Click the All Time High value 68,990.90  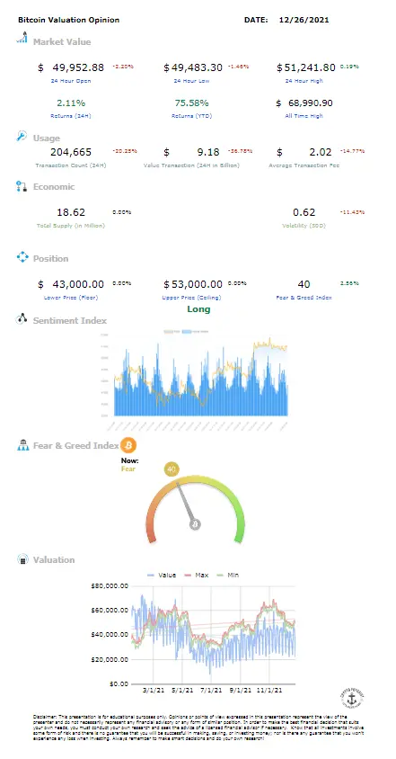(x=310, y=103)
